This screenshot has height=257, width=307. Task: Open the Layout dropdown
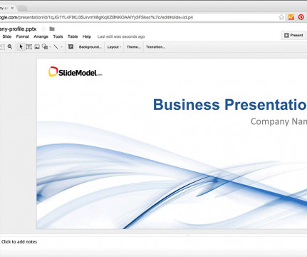pyautogui.click(x=114, y=47)
